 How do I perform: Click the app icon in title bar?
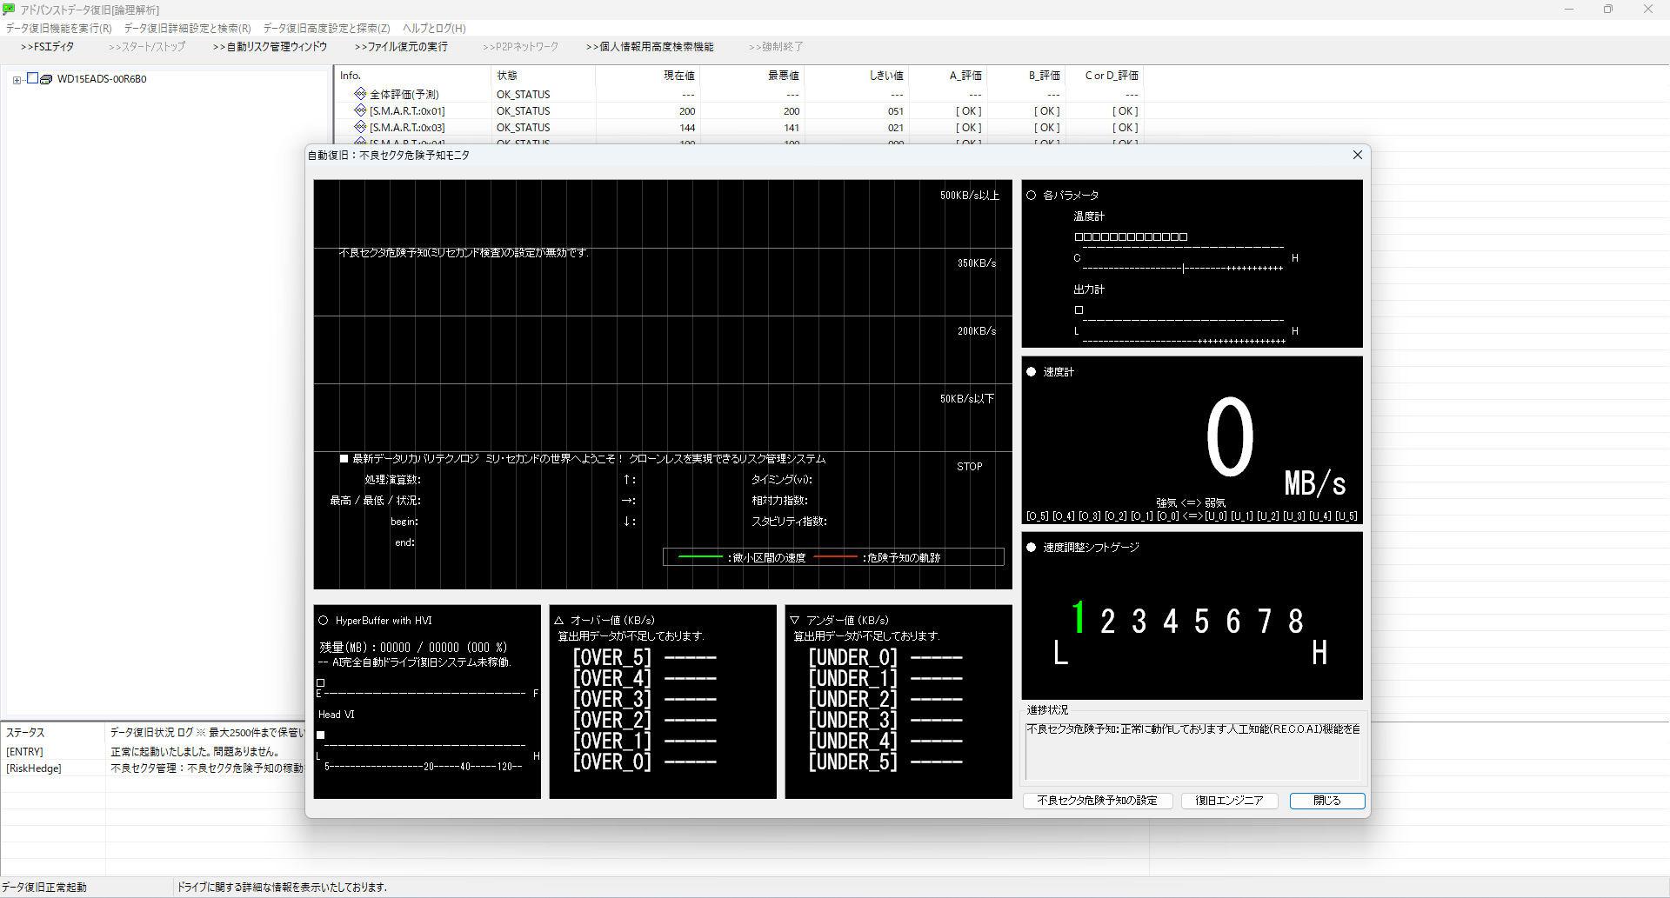pyautogui.click(x=9, y=9)
